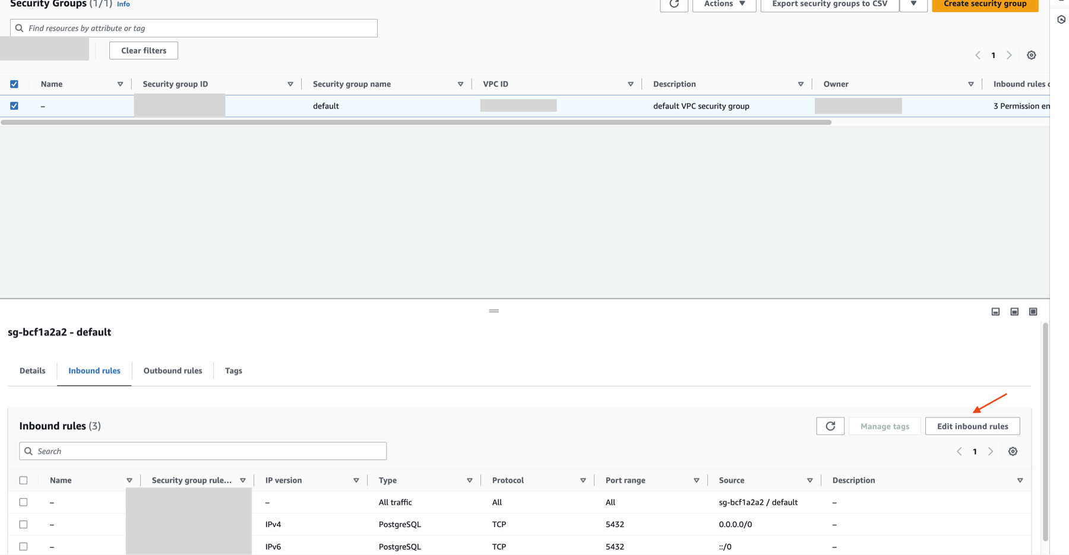Select the full-page detail layout icon

pos(1033,311)
